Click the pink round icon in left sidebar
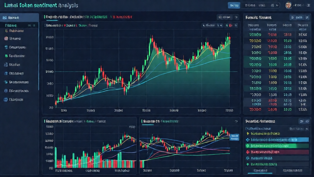The height and width of the screenshot is (177, 314). [x=6, y=39]
